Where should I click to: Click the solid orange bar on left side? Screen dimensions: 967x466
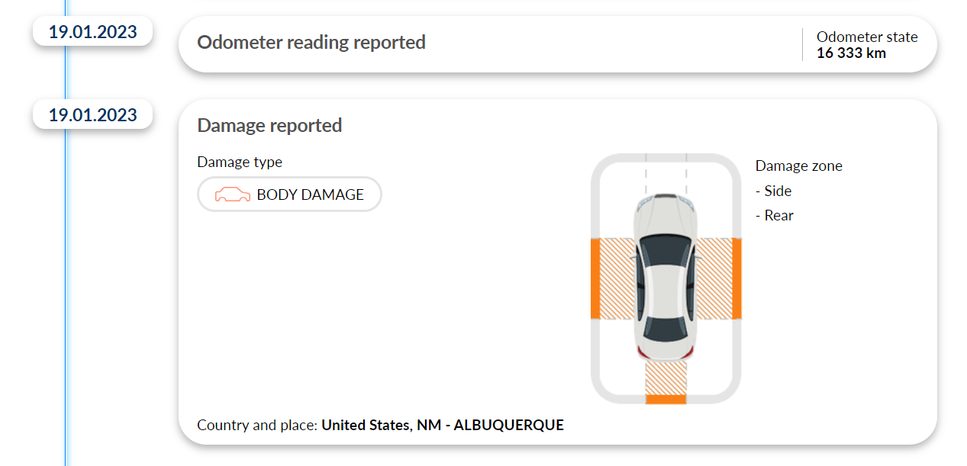595,278
